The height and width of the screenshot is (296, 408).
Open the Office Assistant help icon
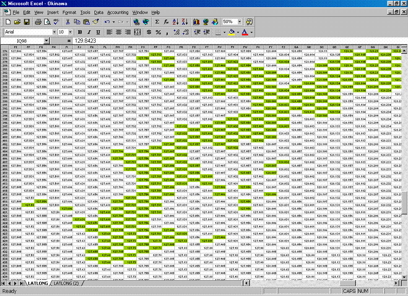249,22
